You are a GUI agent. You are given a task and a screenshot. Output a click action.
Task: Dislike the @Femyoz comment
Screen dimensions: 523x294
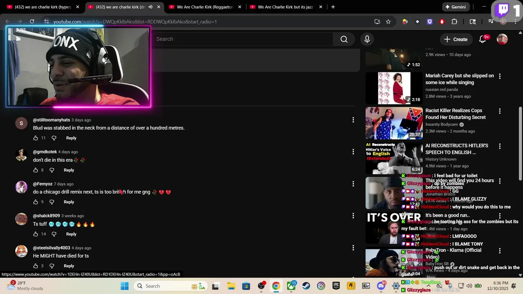coord(52,202)
